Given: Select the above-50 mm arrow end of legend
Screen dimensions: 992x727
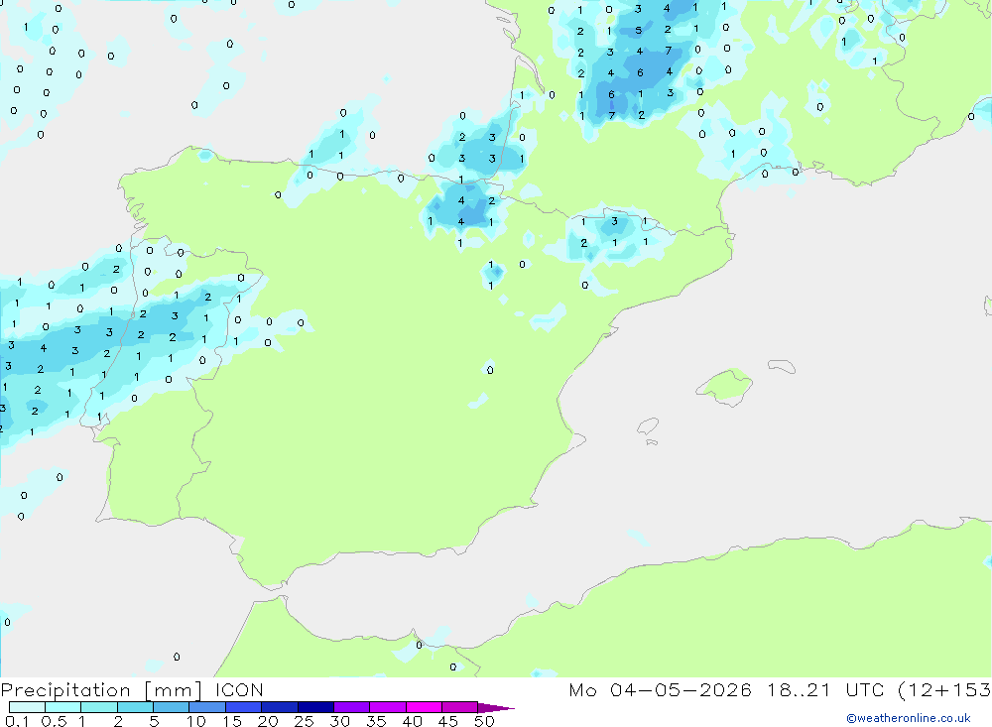Looking at the screenshot, I should 496,707.
